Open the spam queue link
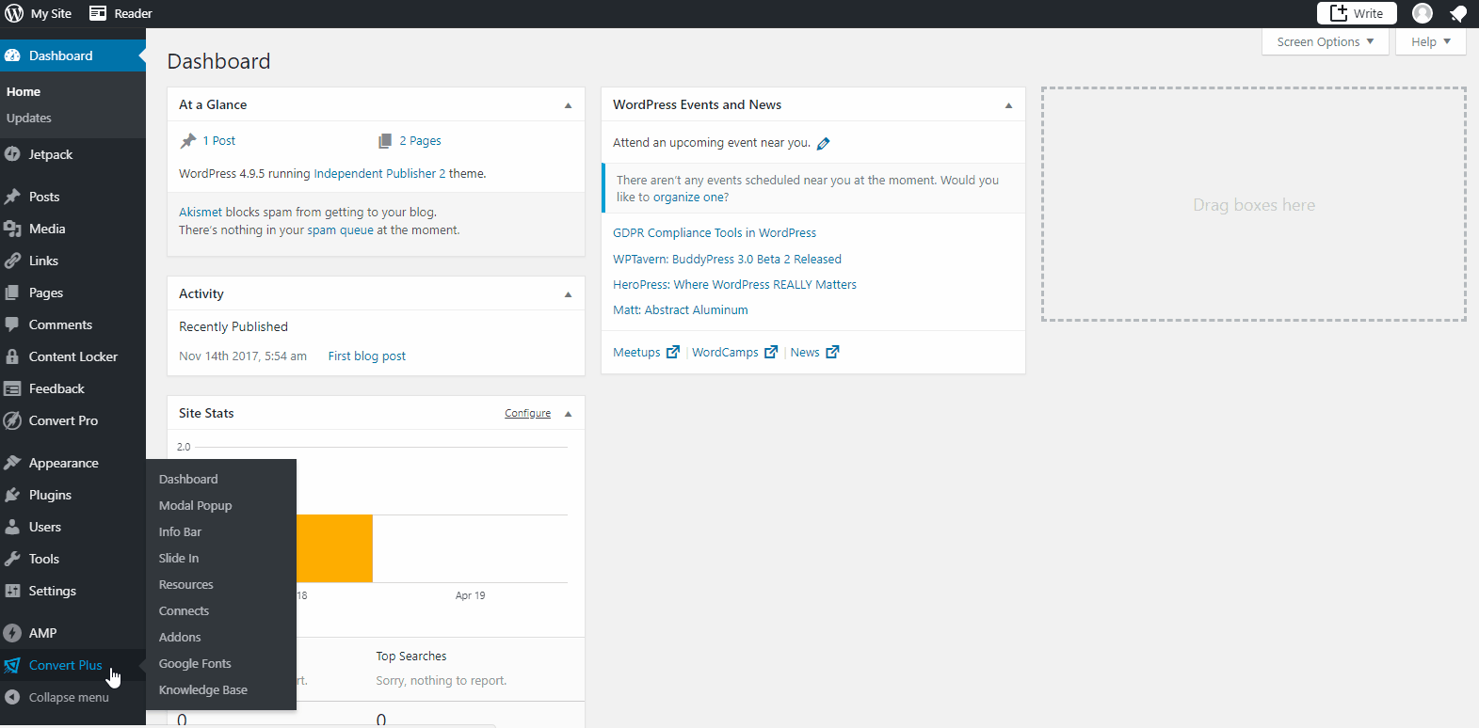The height and width of the screenshot is (728, 1479). pyautogui.click(x=340, y=229)
